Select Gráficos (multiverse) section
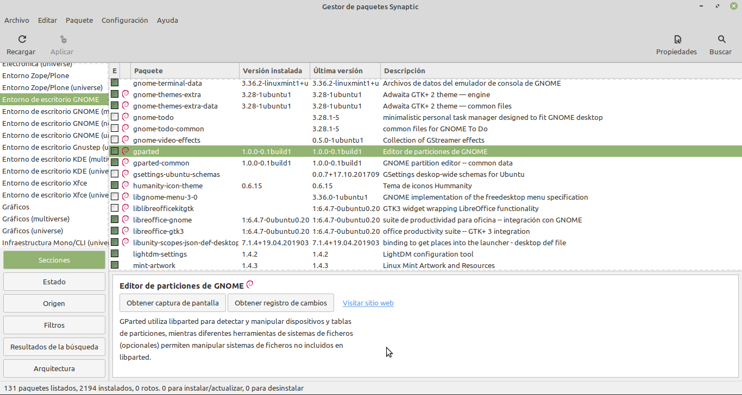 [x=54, y=219]
